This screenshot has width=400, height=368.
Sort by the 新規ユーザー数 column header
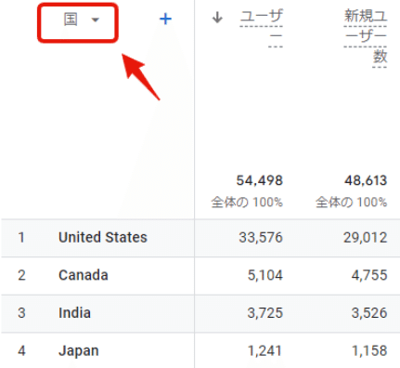[x=366, y=38]
